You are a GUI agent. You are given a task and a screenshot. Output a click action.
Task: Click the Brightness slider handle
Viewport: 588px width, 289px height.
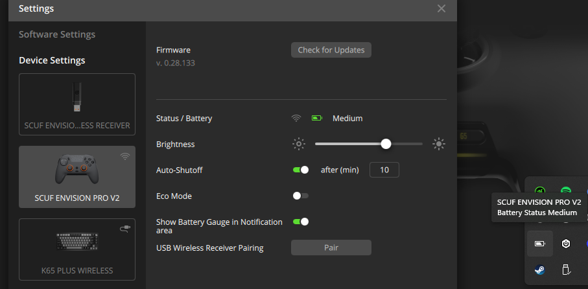tap(386, 144)
